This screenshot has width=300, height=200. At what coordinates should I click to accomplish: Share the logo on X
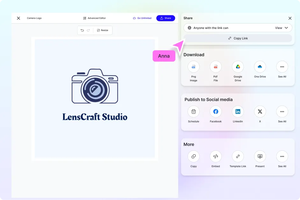260,112
